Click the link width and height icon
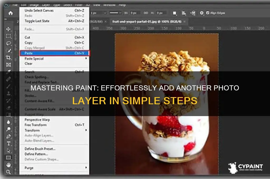The height and width of the screenshot is (179, 270). coord(146,13)
